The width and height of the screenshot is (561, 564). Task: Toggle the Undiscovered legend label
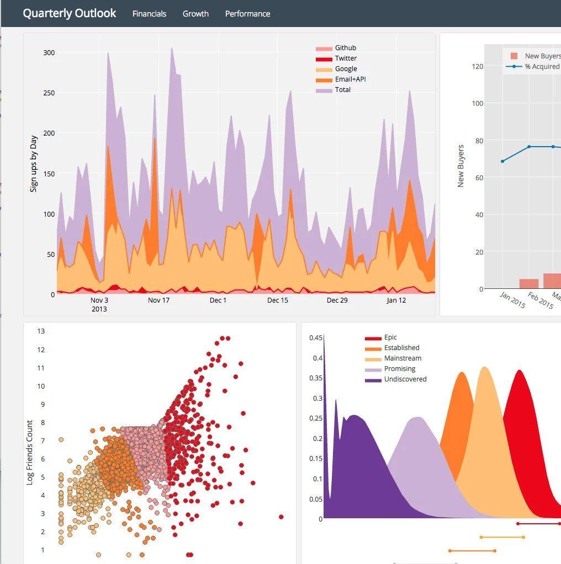[405, 379]
